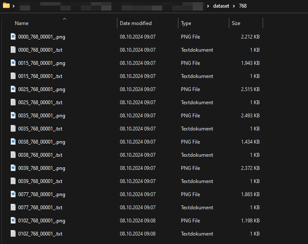Expand the chevron between dataset and 768
Image resolution: width=308 pixels, height=244 pixels.
pos(234,6)
